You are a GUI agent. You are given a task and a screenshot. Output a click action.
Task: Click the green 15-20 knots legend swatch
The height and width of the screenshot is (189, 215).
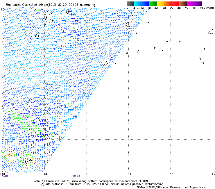(x=153, y=3)
